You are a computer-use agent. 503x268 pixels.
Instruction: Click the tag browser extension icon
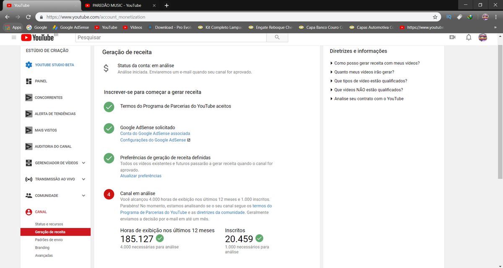[459, 17]
